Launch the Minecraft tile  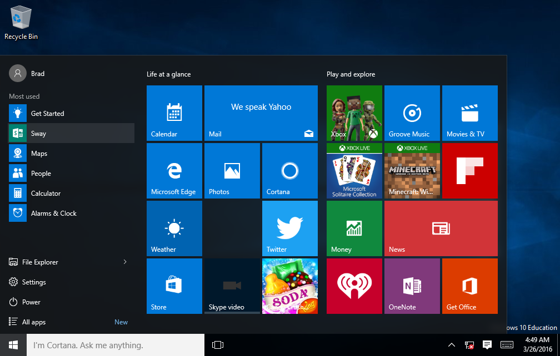412,171
